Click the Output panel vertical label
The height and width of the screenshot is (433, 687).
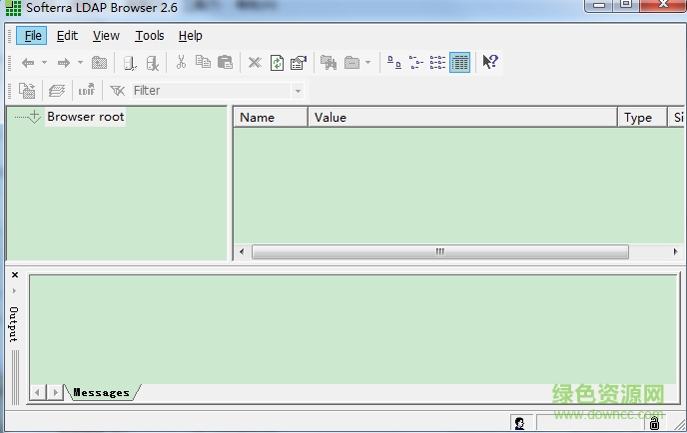tap(14, 324)
